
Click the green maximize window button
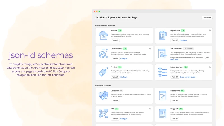coord(99,11)
